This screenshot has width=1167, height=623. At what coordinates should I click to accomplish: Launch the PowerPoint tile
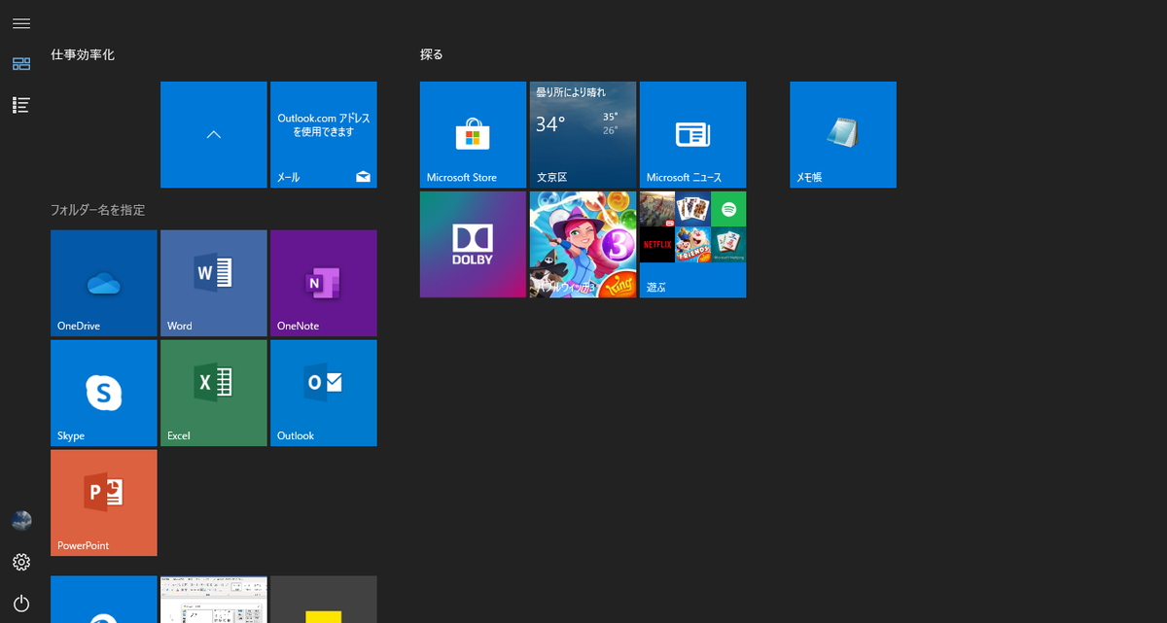(104, 502)
